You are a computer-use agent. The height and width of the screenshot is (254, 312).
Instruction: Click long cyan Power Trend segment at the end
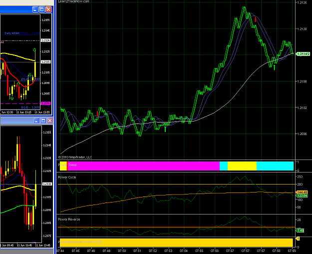[275, 166]
